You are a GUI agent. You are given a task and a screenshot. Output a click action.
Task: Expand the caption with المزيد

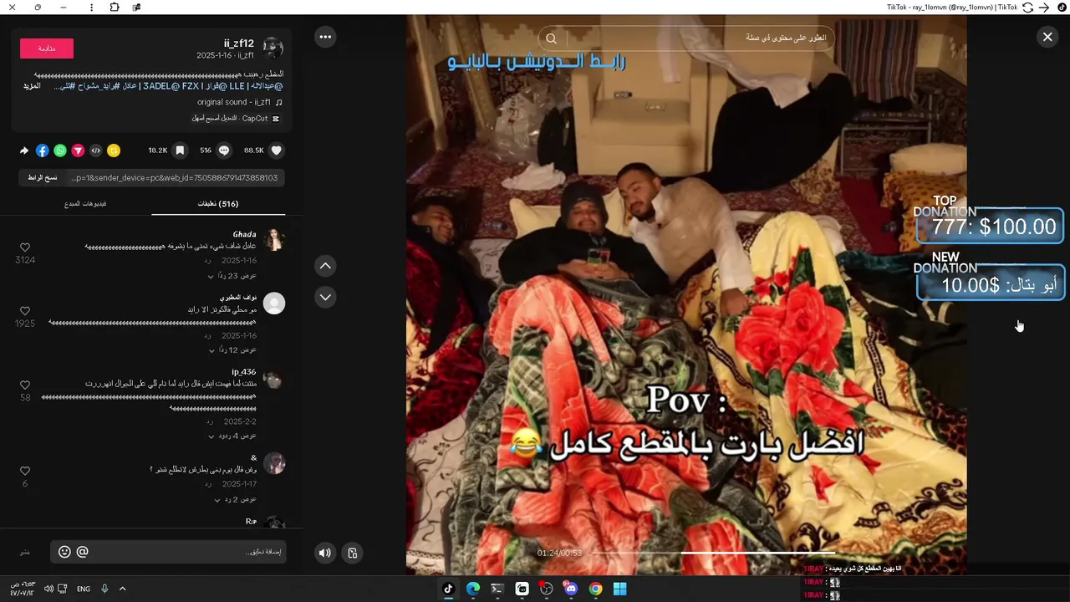[32, 86]
